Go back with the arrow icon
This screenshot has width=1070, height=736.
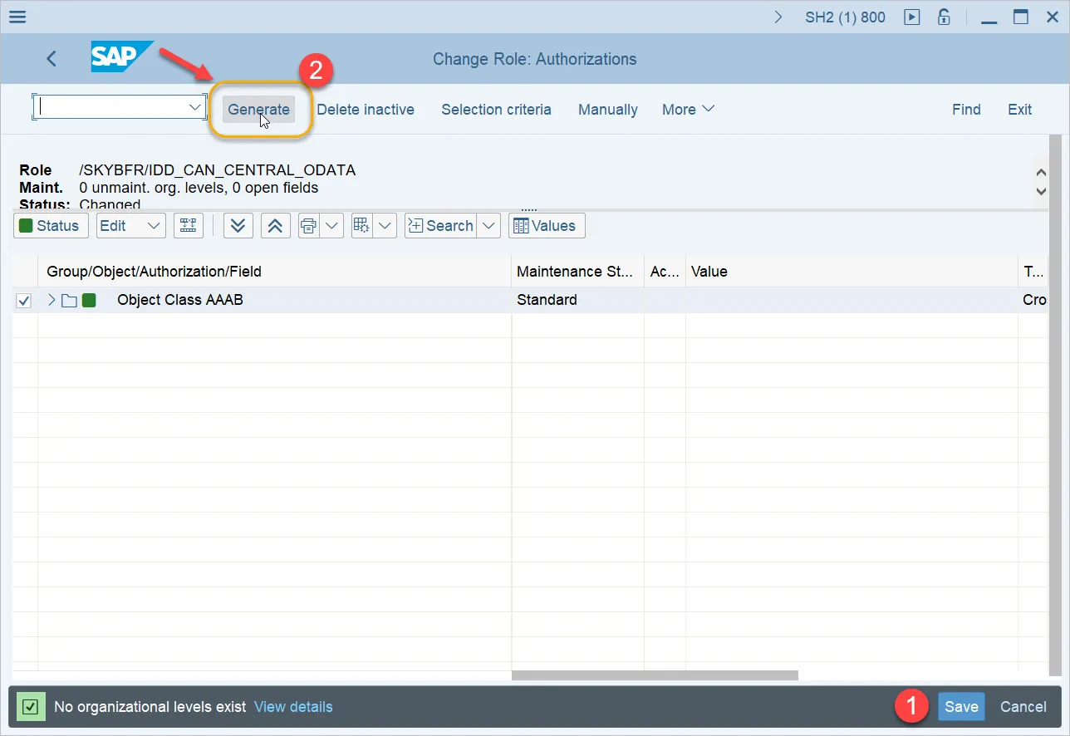[52, 58]
